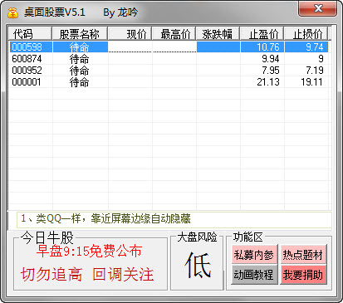The image size is (343, 303).
Task: Open the 热点题材 button
Action: coord(303,255)
